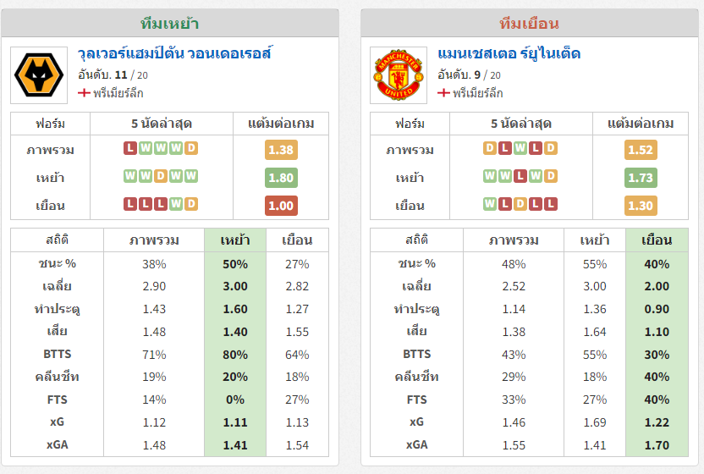
Task: Click orange D badge in Wolves home form
Action: coord(160,176)
